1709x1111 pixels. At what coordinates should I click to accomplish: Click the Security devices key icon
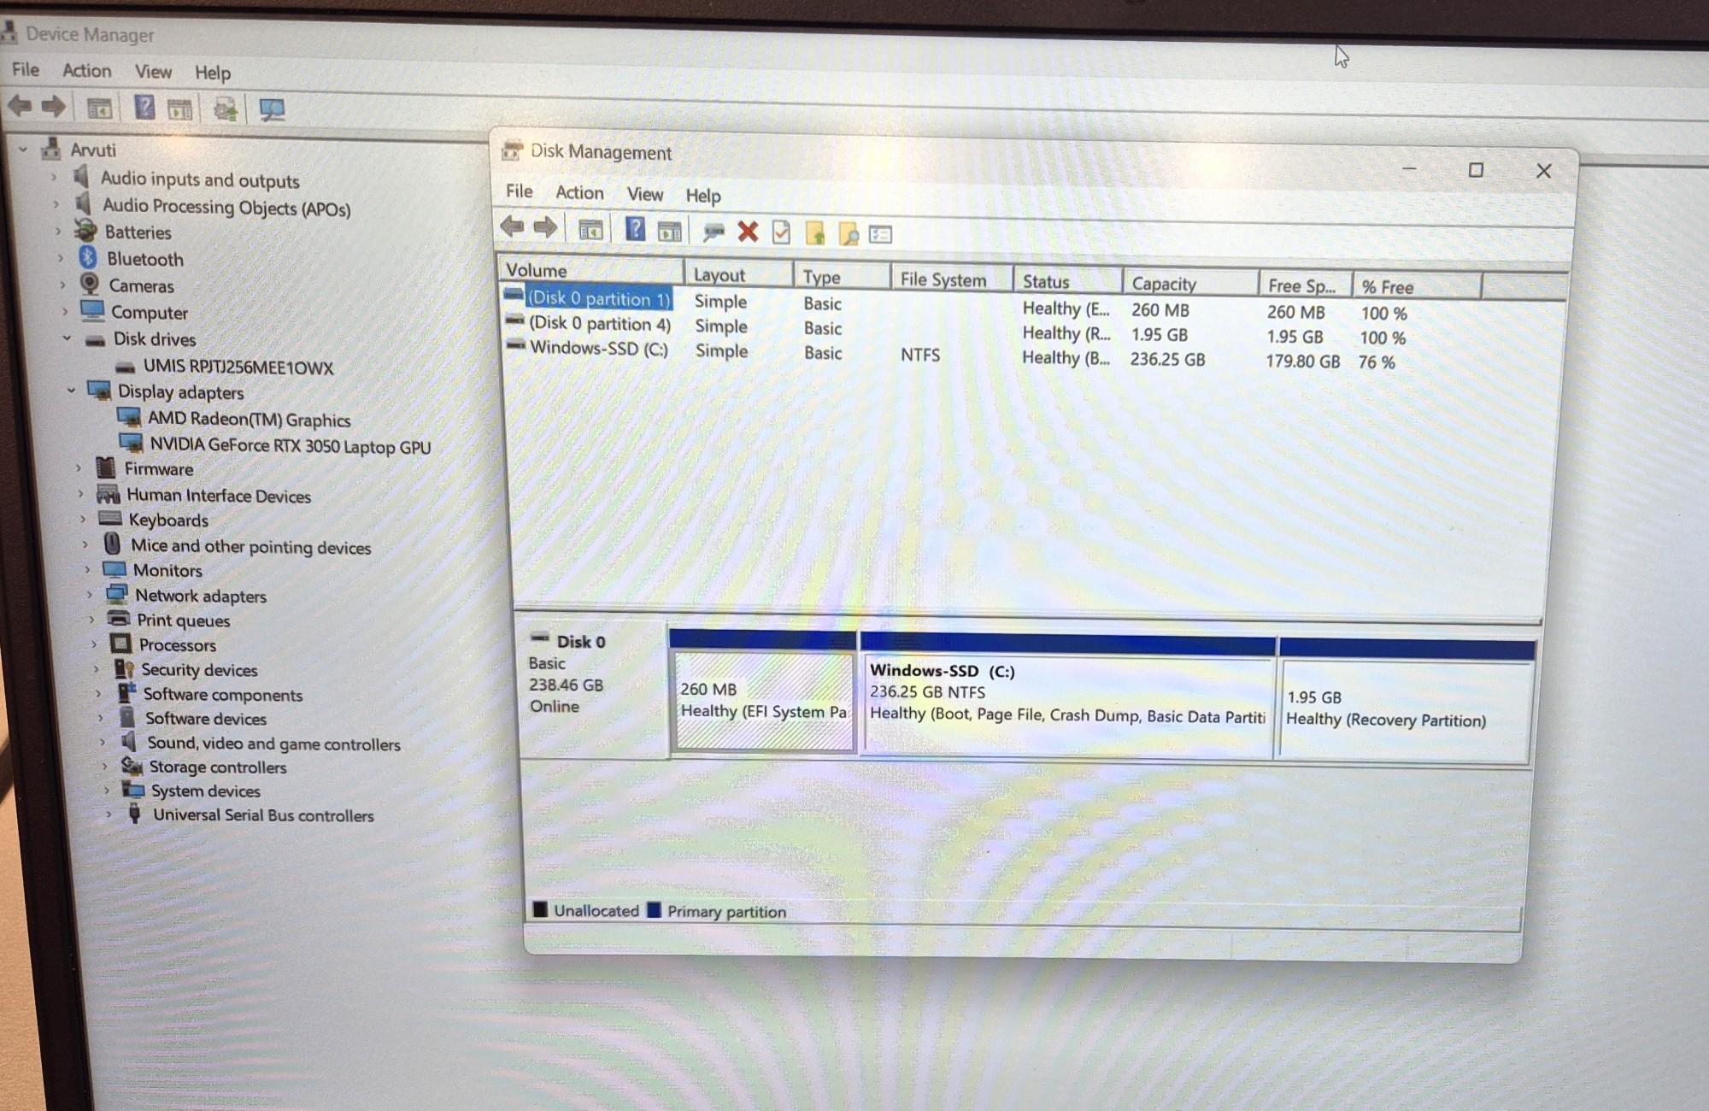(124, 668)
